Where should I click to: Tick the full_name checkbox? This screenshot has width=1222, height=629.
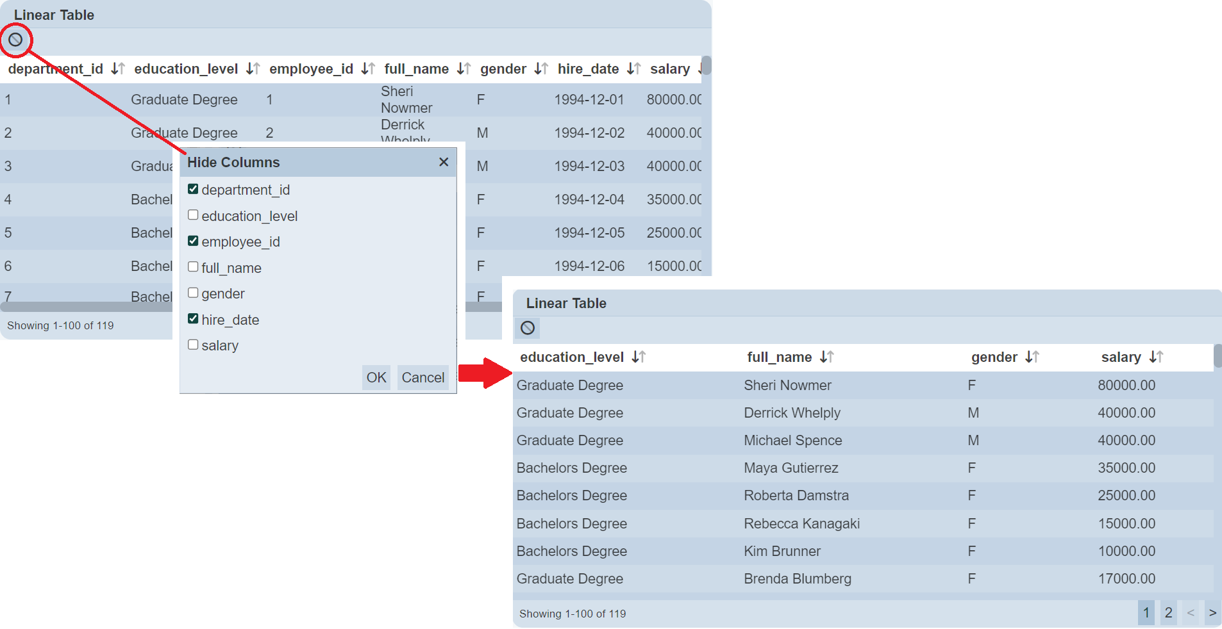pos(193,267)
